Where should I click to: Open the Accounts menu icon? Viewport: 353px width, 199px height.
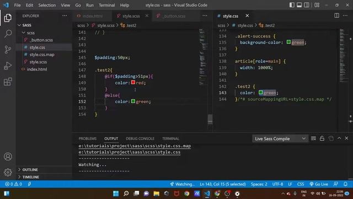coord(8,156)
